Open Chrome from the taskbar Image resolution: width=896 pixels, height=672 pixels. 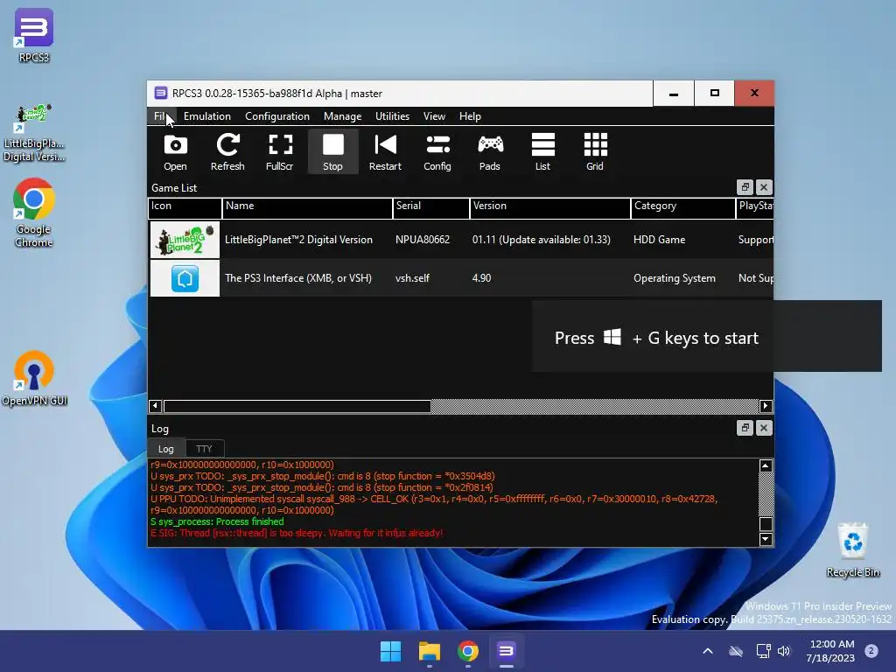coord(467,651)
